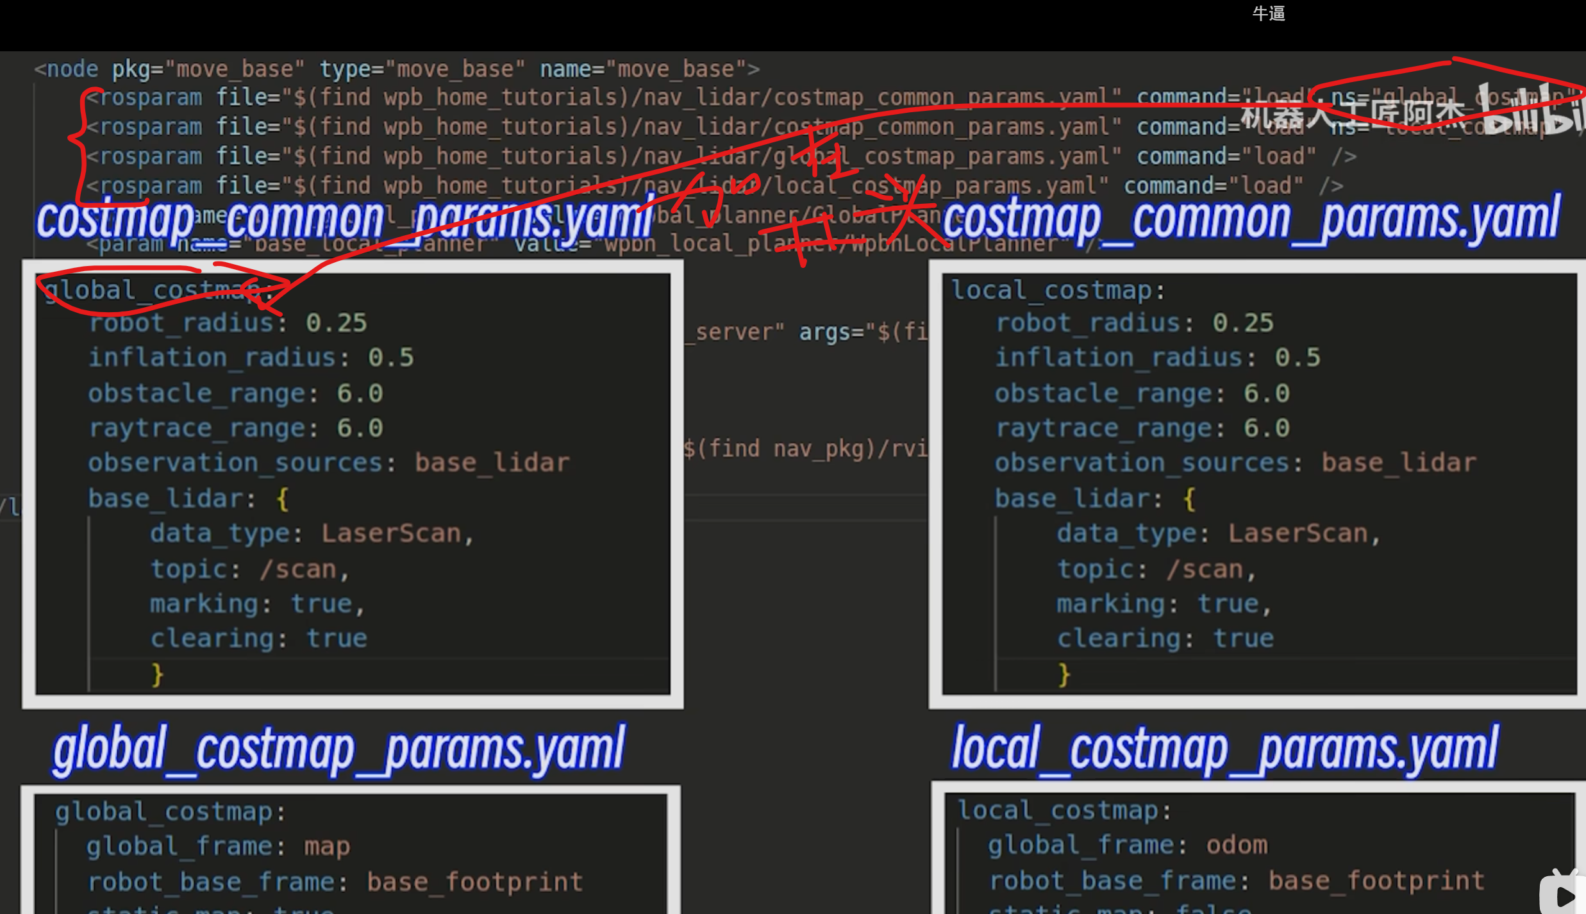
Task: Click the left inflation_radius: 0.5 line
Action: [251, 358]
